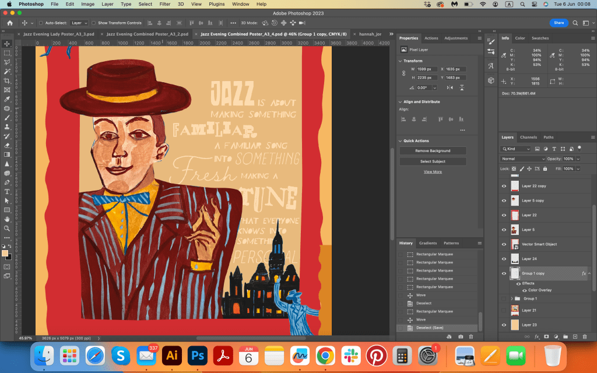Click the foreground color swatch

tap(5, 254)
